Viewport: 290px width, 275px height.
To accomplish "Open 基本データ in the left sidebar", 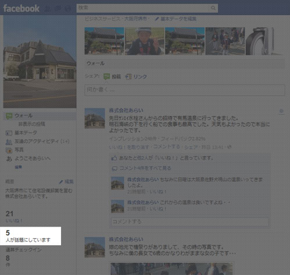I will click(x=26, y=133).
